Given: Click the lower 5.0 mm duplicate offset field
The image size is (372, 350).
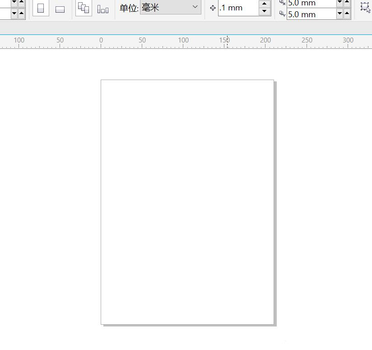Looking at the screenshot, I should pos(312,14).
